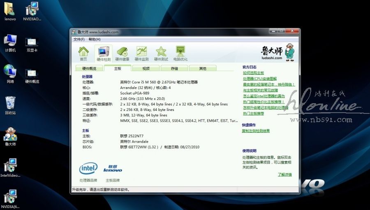
Task: Open the 帮助(H) menu
Action: pos(94,39)
